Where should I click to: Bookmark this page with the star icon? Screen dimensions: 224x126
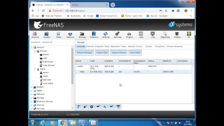[166, 10]
